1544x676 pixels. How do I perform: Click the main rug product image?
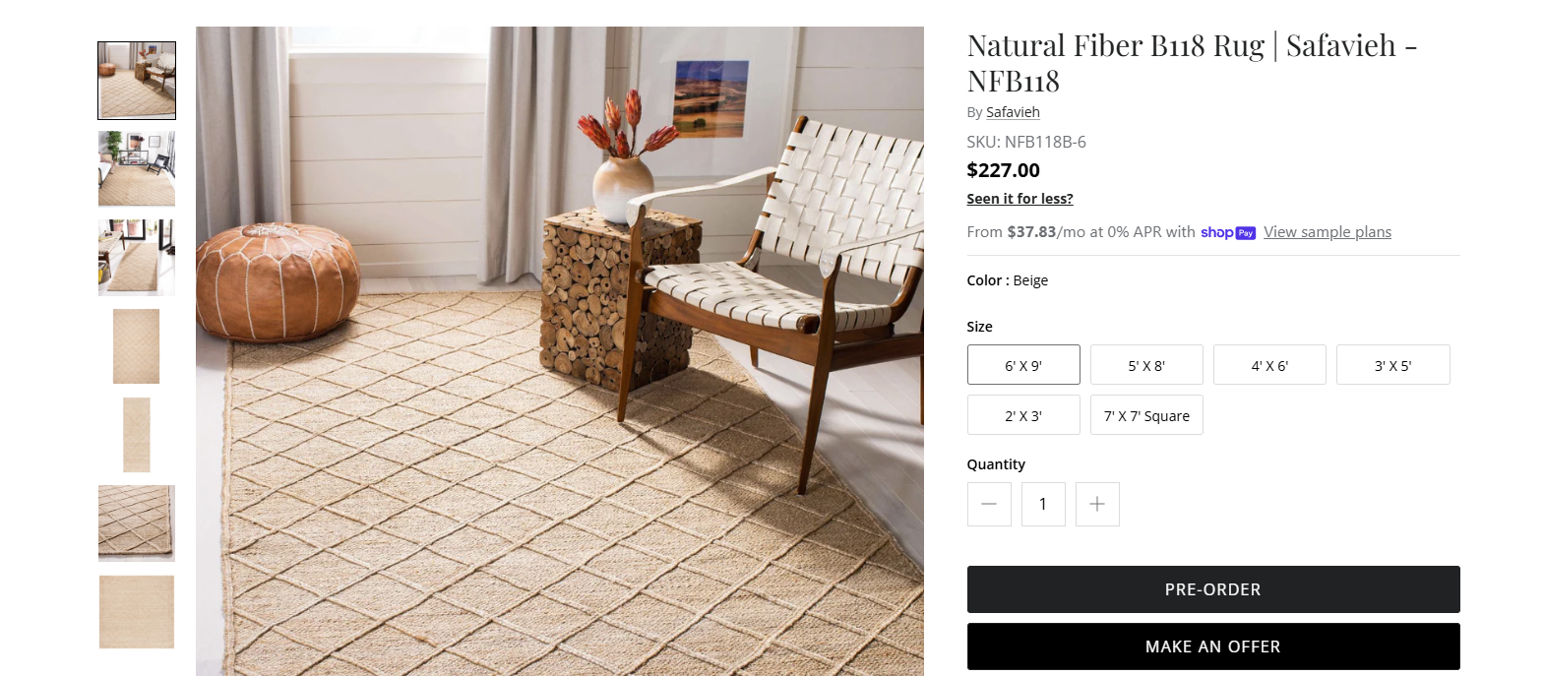click(x=560, y=351)
